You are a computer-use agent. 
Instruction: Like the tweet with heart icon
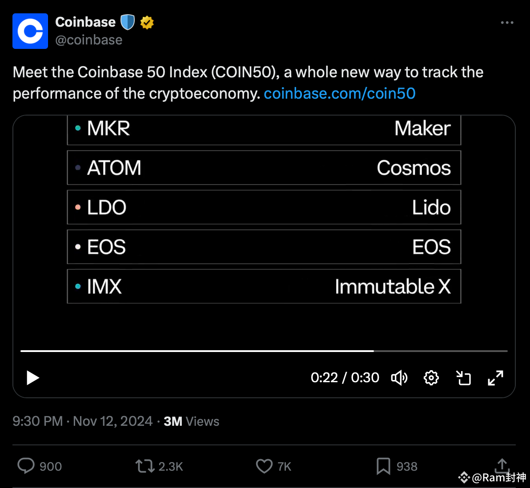(264, 466)
